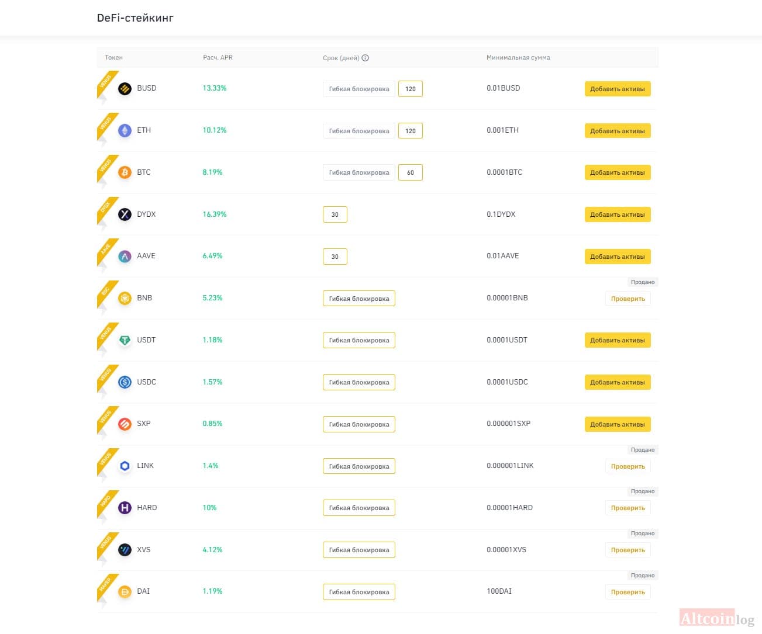Select Гибкая блокировка for BUSD
The image size is (762, 634).
[x=359, y=89]
